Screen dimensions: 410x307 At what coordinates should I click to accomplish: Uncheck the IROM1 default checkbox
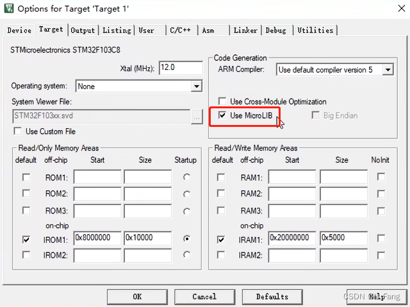(26, 239)
